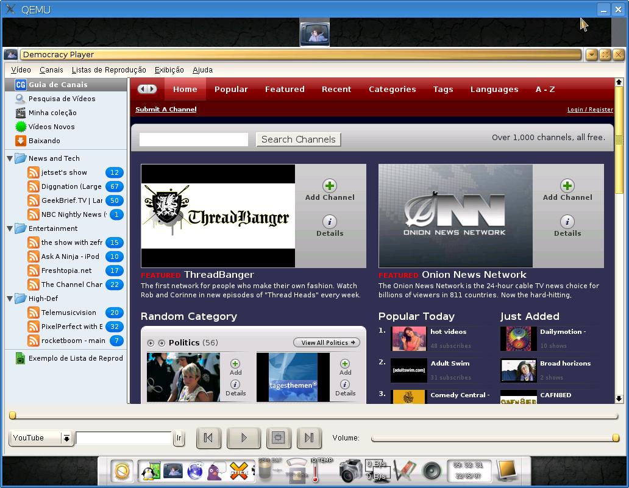Click the playback progress slider
The image size is (629, 488).
tap(315, 416)
